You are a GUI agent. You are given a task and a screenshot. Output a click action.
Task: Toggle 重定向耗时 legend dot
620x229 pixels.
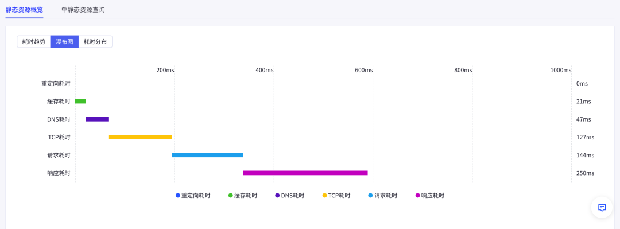(178, 195)
